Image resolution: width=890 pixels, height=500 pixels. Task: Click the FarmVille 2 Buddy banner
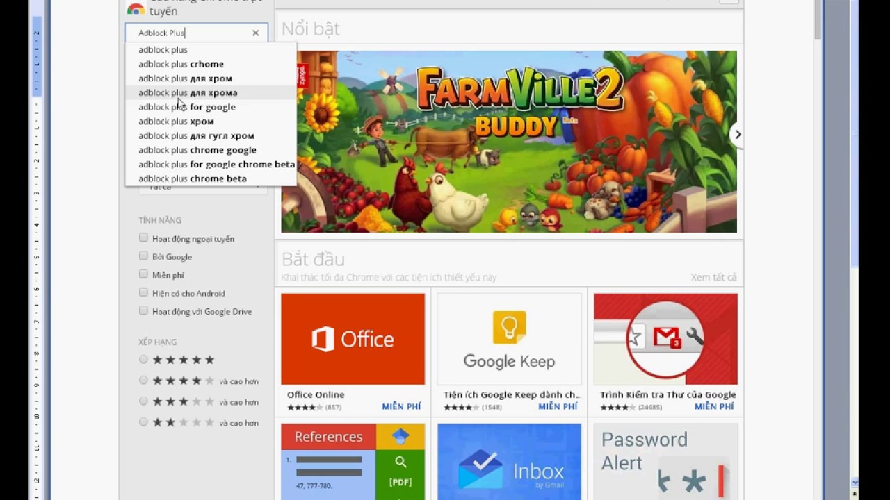coord(509,142)
